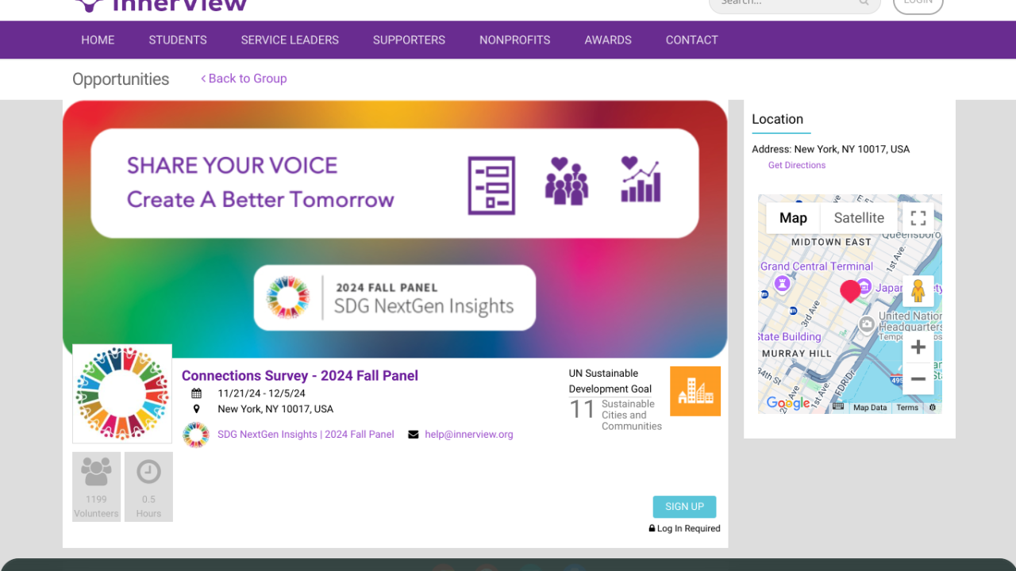Image resolution: width=1016 pixels, height=571 pixels.
Task: Open the AWARDS page
Action: point(608,40)
